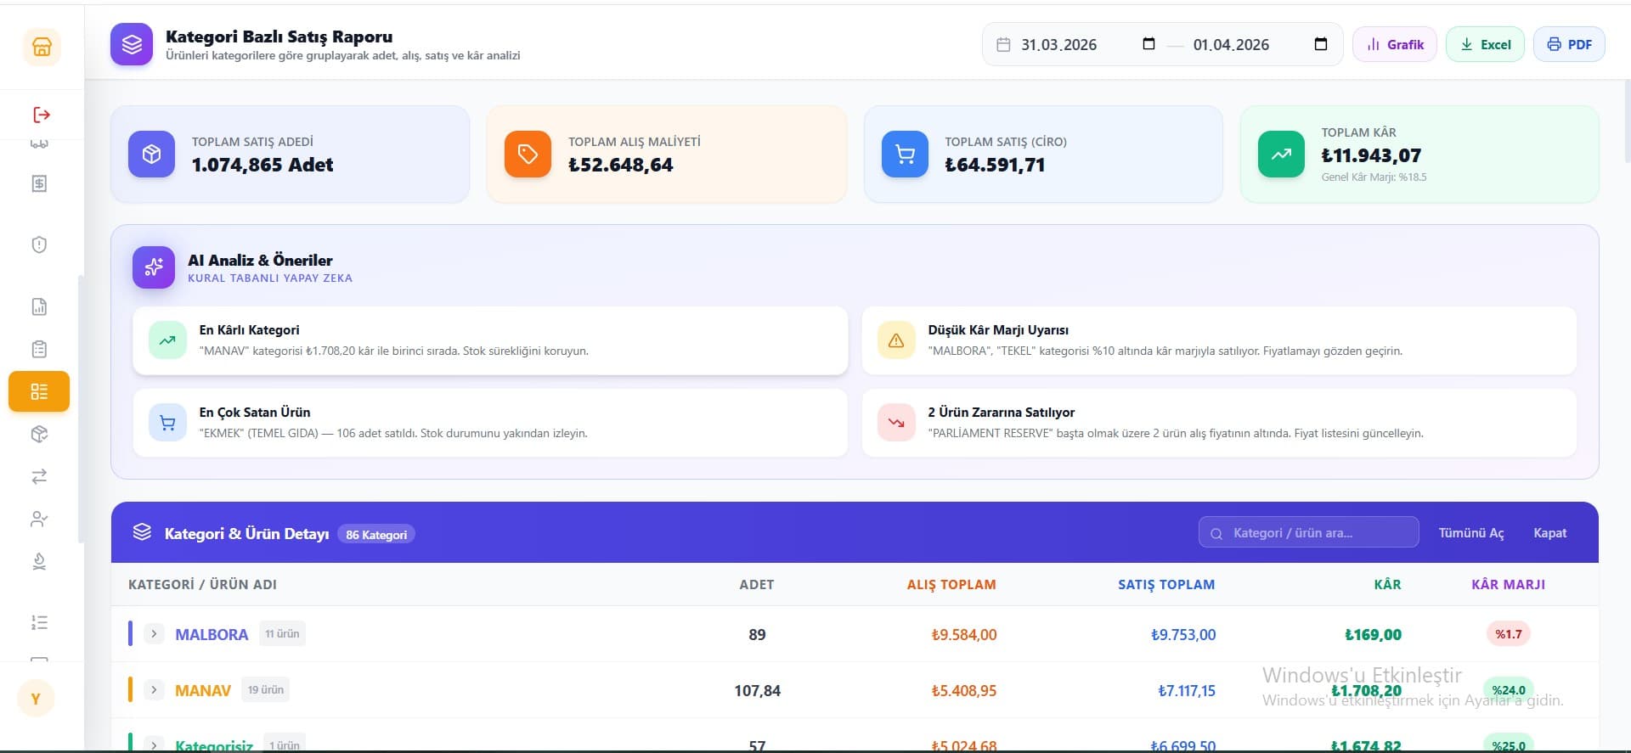1631x753 pixels.
Task: Expand the MALBORA category row
Action: coord(154,633)
